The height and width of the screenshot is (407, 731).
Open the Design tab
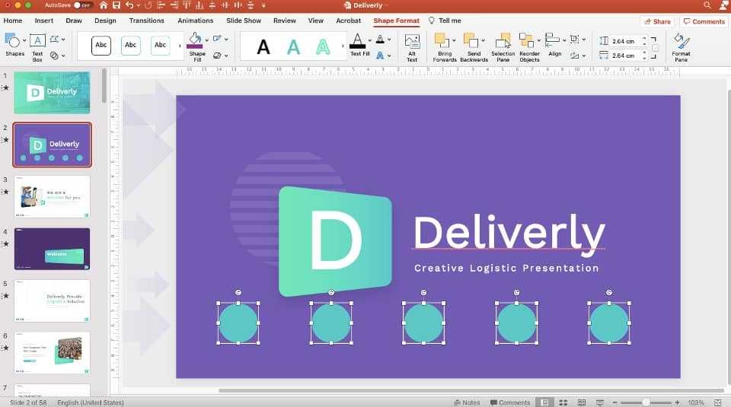[105, 21]
